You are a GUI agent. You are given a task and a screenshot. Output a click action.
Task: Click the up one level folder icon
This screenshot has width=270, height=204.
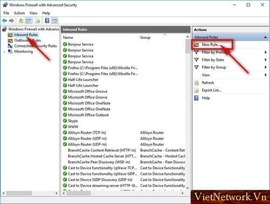(x=21, y=21)
